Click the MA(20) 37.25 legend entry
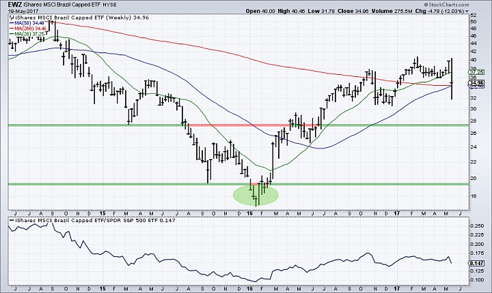Screen dimensions: 492x293 (27, 33)
